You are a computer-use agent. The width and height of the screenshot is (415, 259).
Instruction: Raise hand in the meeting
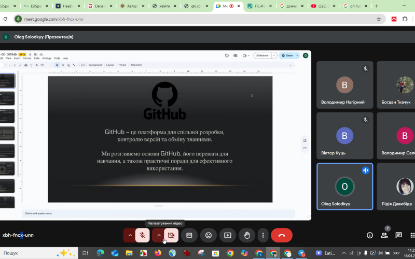(x=247, y=235)
